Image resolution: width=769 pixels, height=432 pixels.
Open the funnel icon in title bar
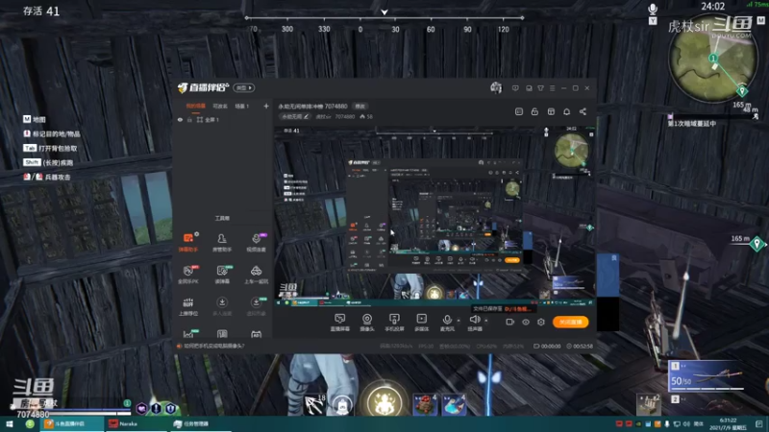pos(540,88)
